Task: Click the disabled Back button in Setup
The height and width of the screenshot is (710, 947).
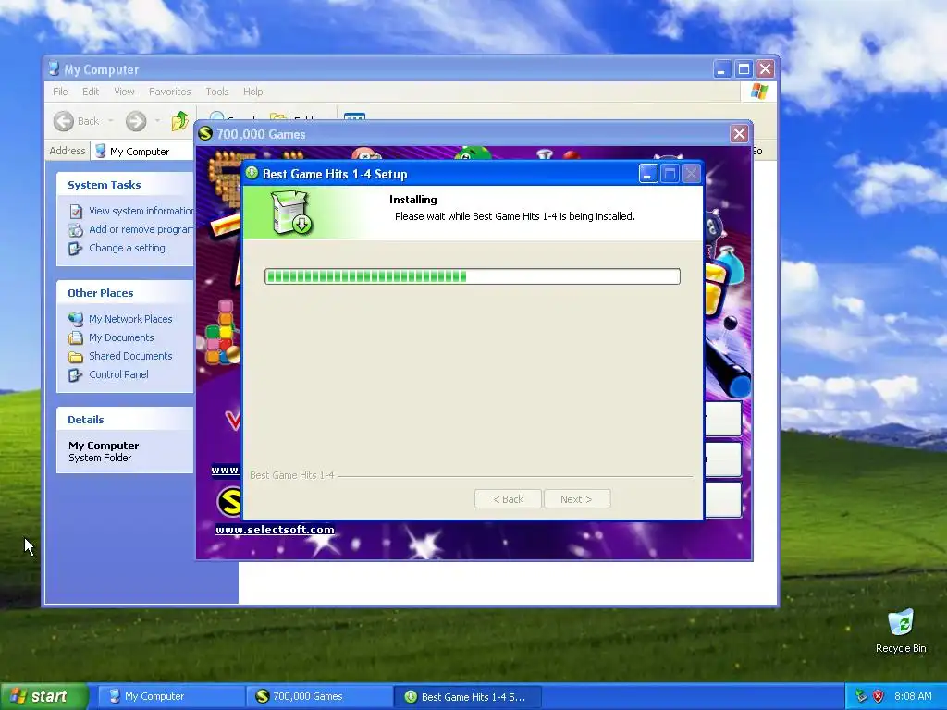Action: [508, 499]
